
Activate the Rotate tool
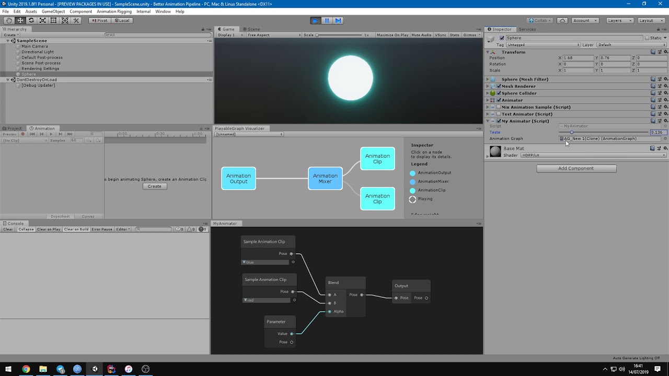tap(31, 20)
